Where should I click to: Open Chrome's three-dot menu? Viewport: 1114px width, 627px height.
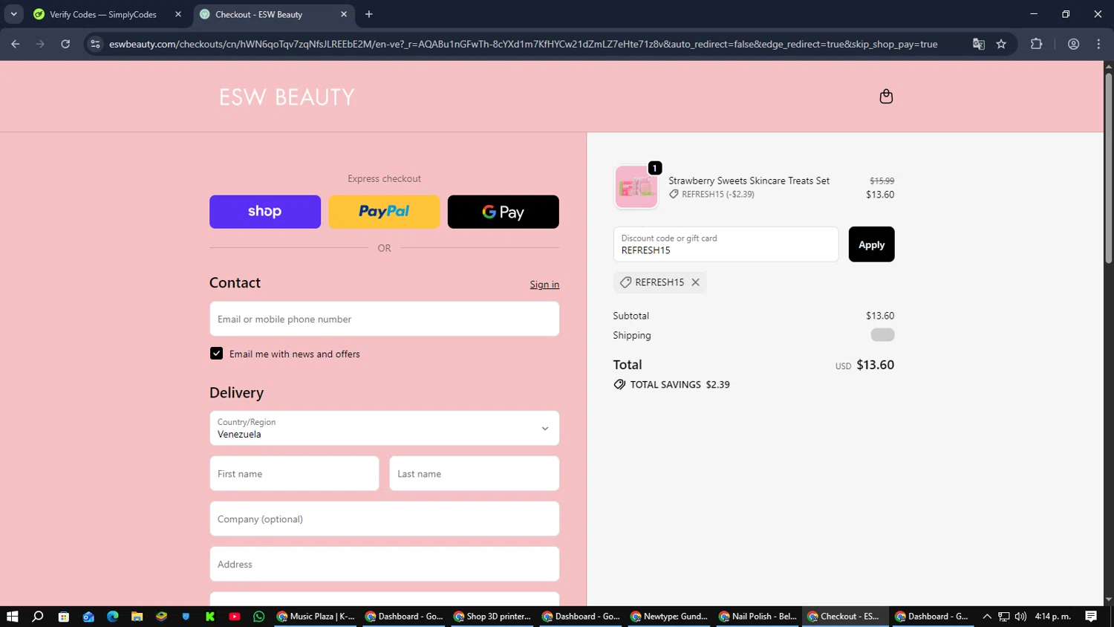tap(1098, 44)
